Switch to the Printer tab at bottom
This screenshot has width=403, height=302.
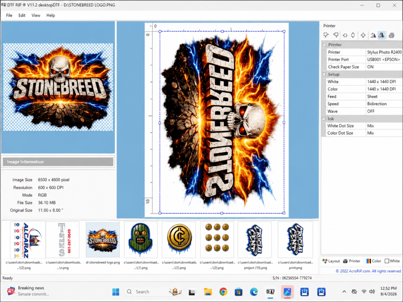coord(352,261)
